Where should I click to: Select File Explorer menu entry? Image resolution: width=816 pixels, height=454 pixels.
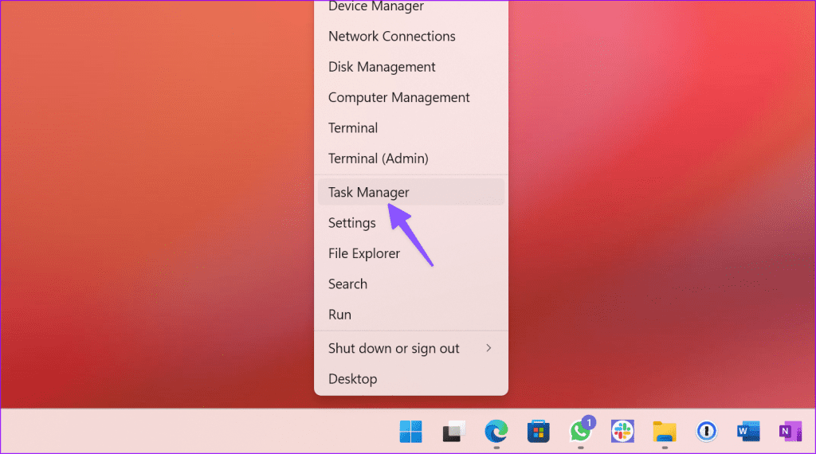pyautogui.click(x=410, y=254)
